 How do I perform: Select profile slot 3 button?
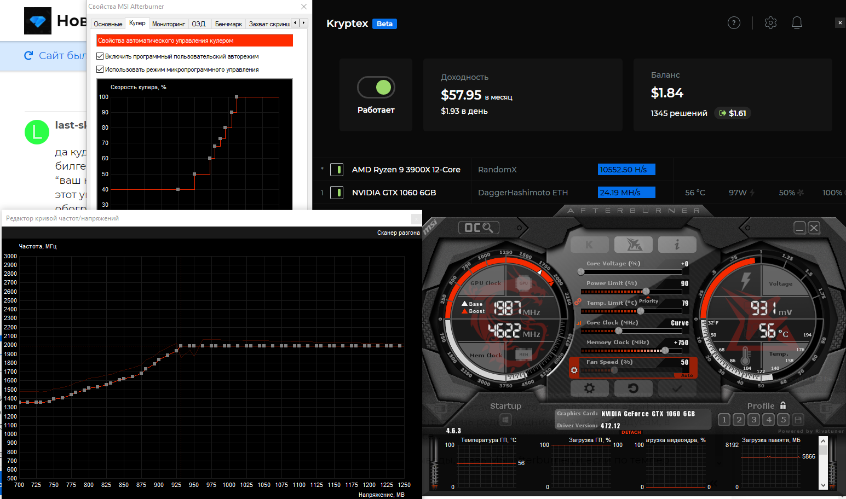tap(754, 420)
